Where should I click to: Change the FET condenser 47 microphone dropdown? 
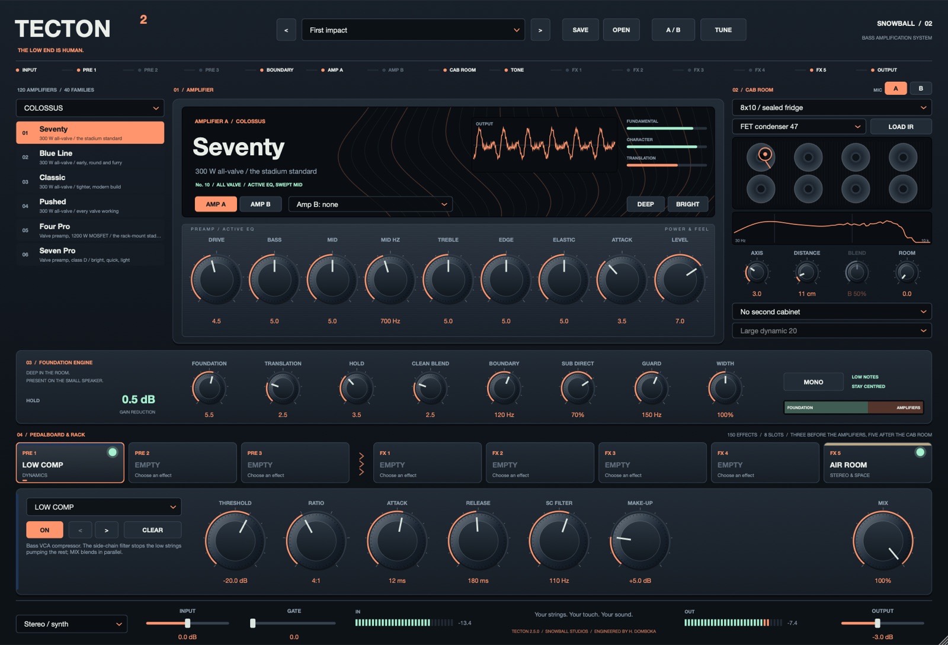click(x=799, y=127)
